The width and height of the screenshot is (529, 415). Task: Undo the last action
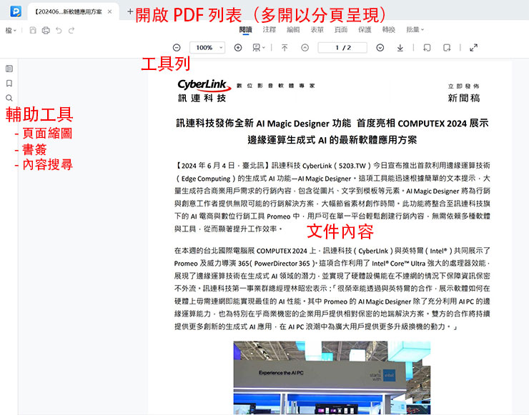pos(59,30)
